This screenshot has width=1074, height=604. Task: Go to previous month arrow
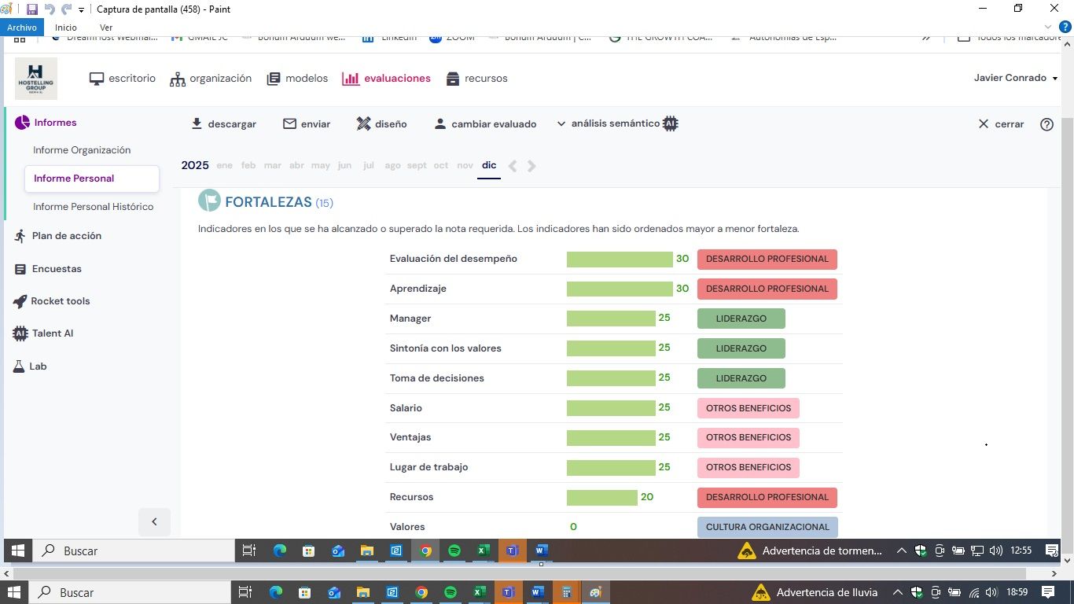coord(513,166)
